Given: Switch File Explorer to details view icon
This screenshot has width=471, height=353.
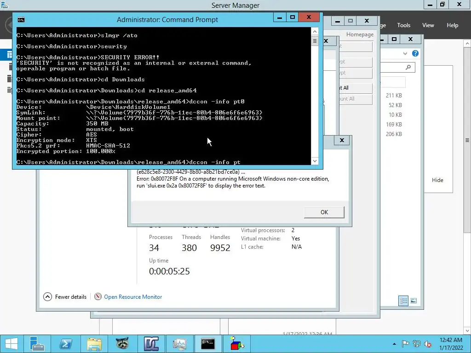Looking at the screenshot, I should [x=403, y=301].
